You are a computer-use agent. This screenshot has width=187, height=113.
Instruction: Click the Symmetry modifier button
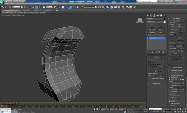point(152,32)
